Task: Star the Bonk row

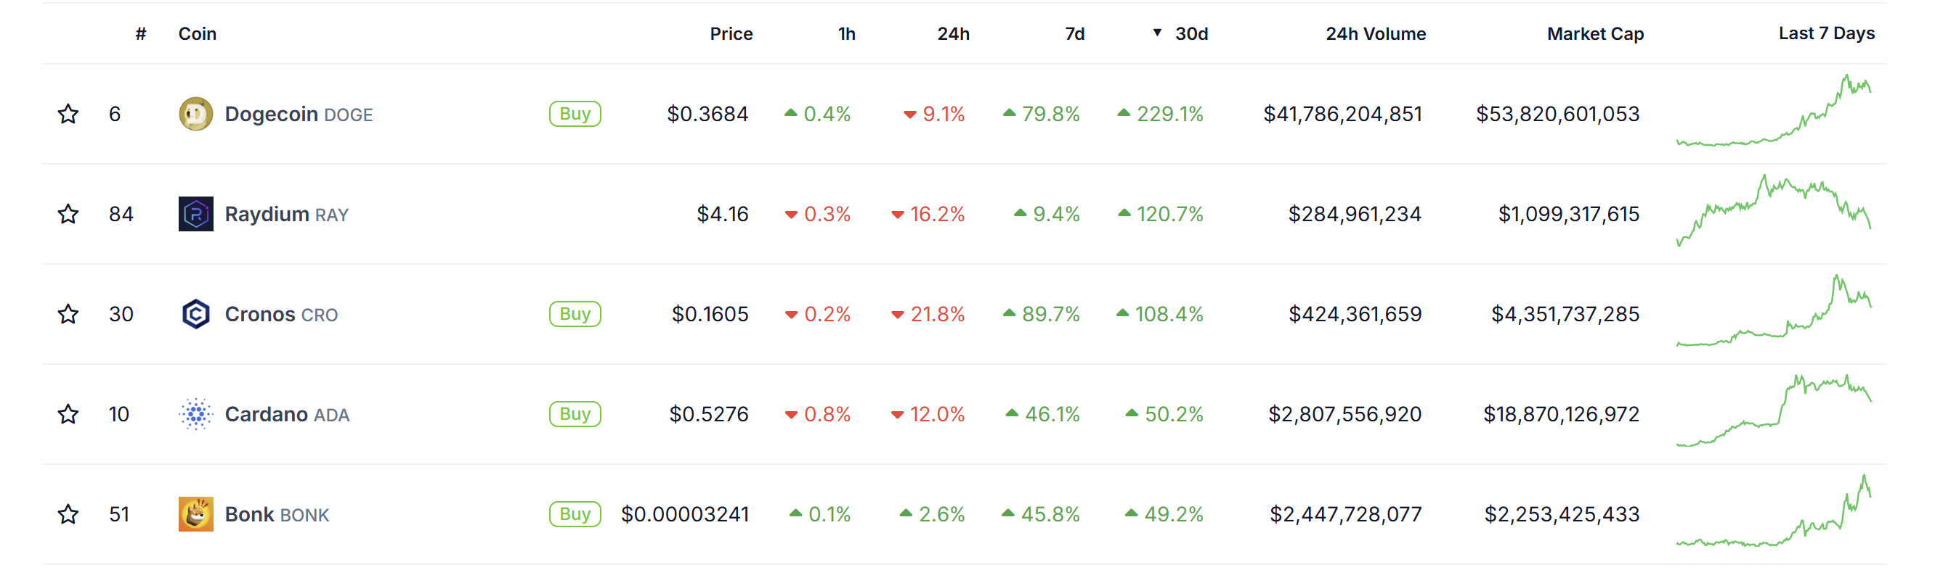Action: [68, 513]
